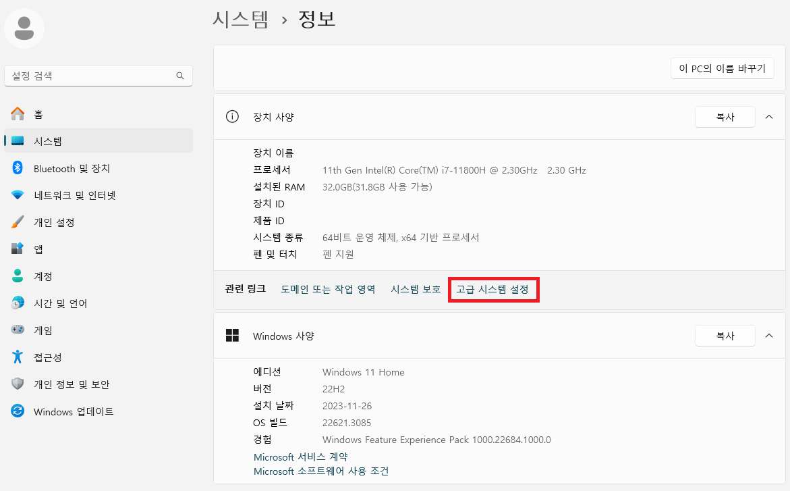Click the 네트워크 및 인터넷 Wi-Fi icon
Screen dimensions: 790x491
click(x=18, y=195)
